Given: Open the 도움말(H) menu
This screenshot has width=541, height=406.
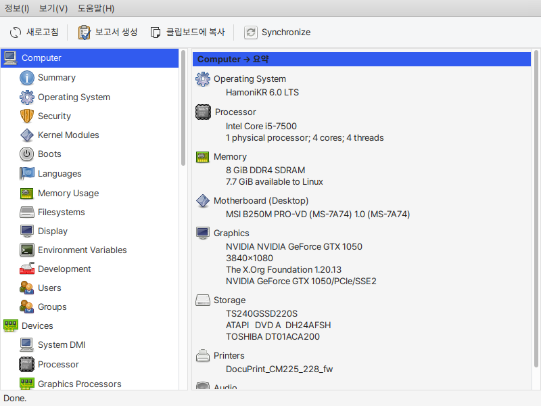Looking at the screenshot, I should tap(95, 9).
